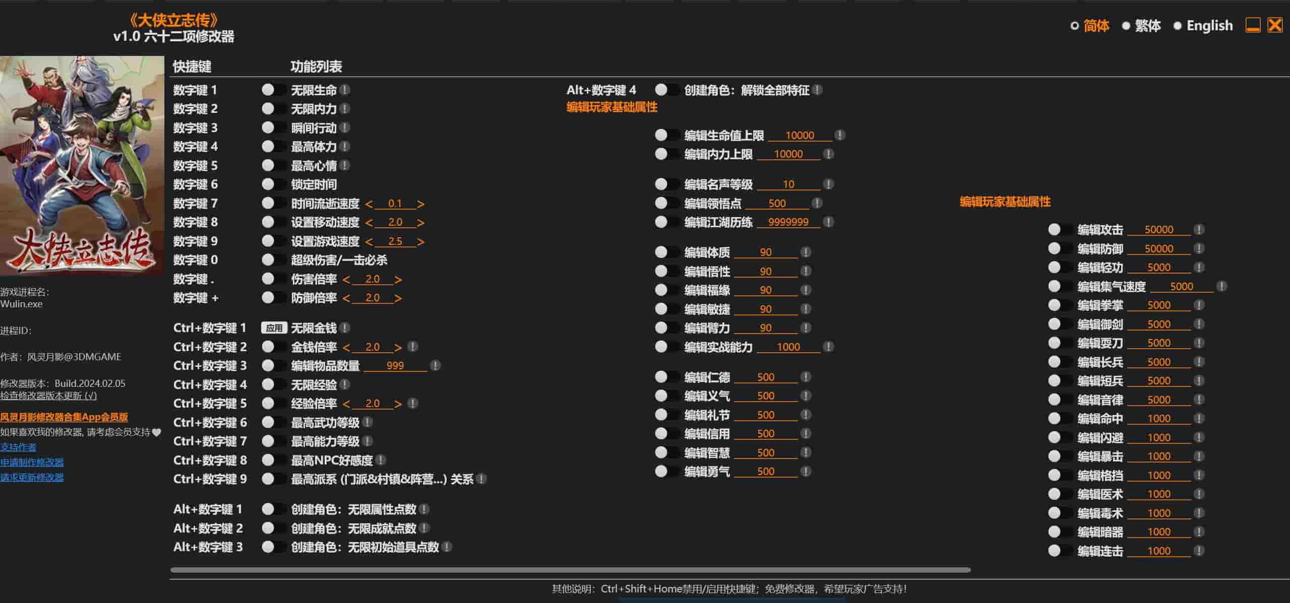Click the orange minimize-to-tray icon
The width and height of the screenshot is (1290, 603).
(1253, 25)
